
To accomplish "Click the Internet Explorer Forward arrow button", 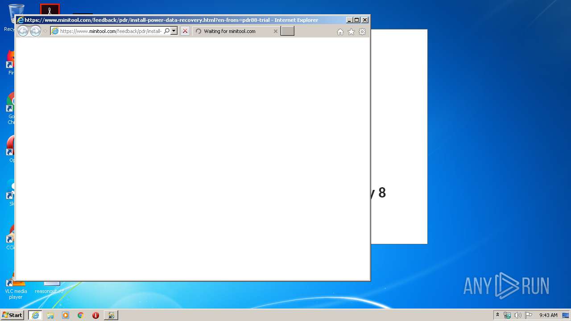I will pyautogui.click(x=35, y=31).
